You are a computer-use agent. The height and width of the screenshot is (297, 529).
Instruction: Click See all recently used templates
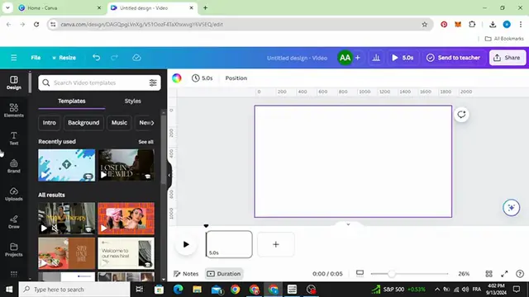click(x=145, y=142)
